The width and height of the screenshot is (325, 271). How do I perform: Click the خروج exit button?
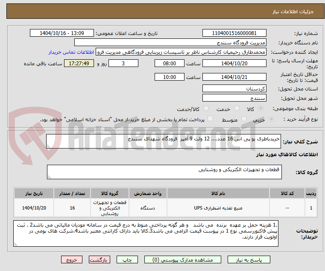[x=72, y=259]
